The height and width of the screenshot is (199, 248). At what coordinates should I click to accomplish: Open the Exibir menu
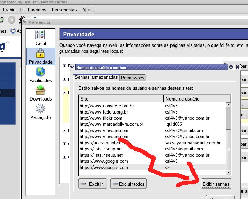[9, 10]
